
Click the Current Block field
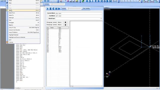click(79, 13)
